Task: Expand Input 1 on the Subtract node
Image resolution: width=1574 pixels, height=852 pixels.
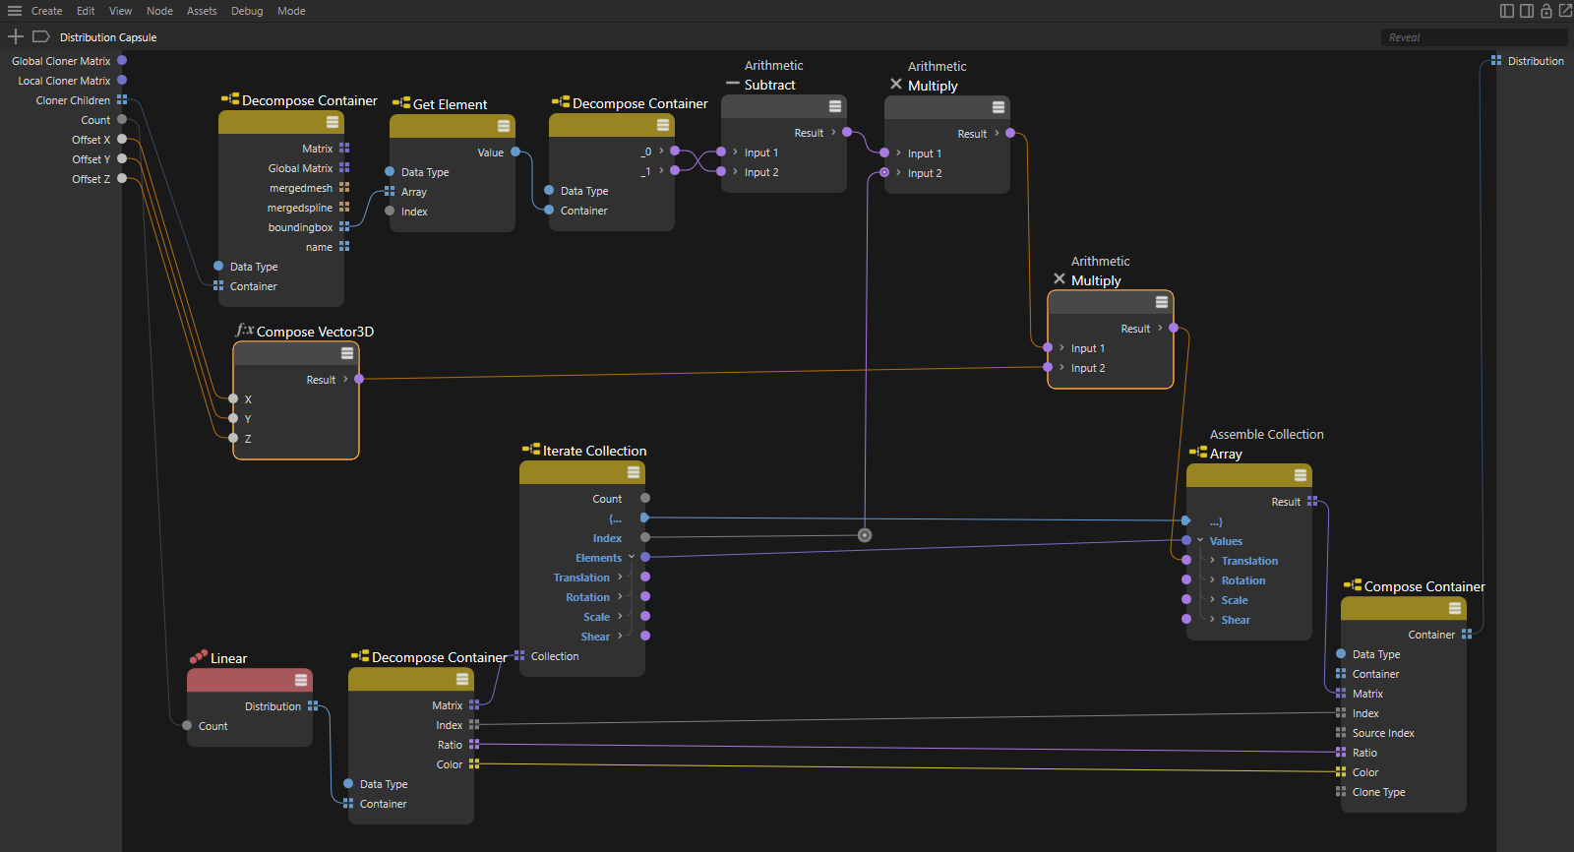Action: click(x=736, y=152)
